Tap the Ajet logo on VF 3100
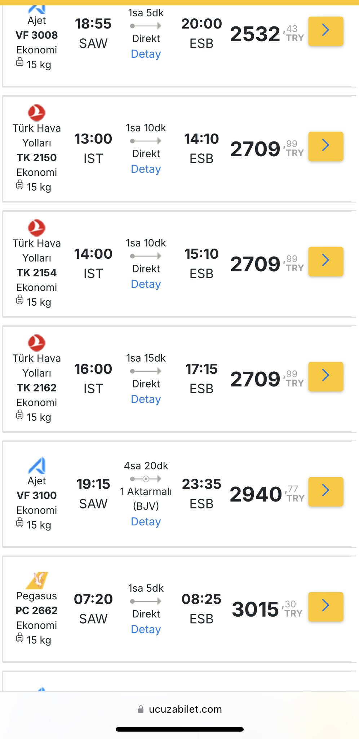This screenshot has height=739, width=359. pos(37,465)
